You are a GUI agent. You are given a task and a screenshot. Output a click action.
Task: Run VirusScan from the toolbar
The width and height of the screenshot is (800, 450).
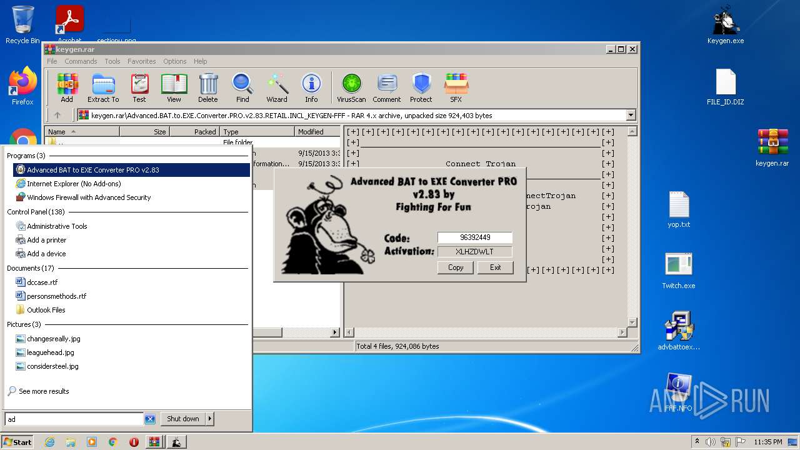351,87
